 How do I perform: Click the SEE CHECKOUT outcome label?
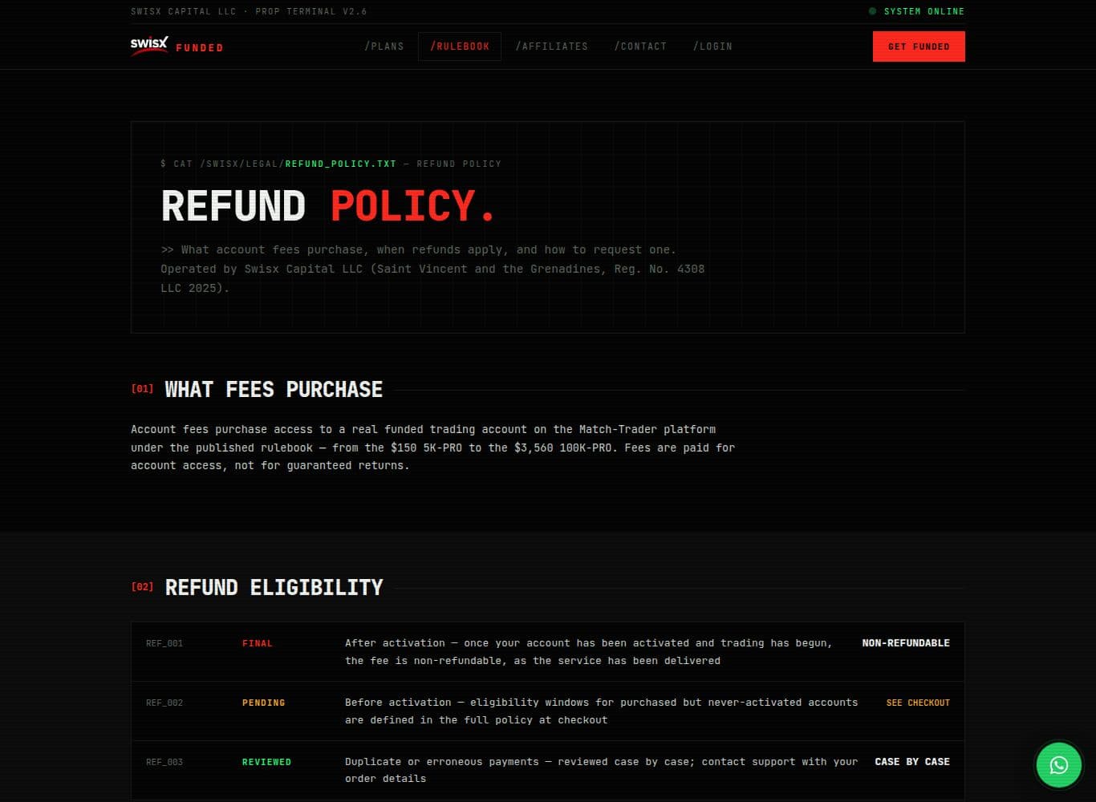918,703
